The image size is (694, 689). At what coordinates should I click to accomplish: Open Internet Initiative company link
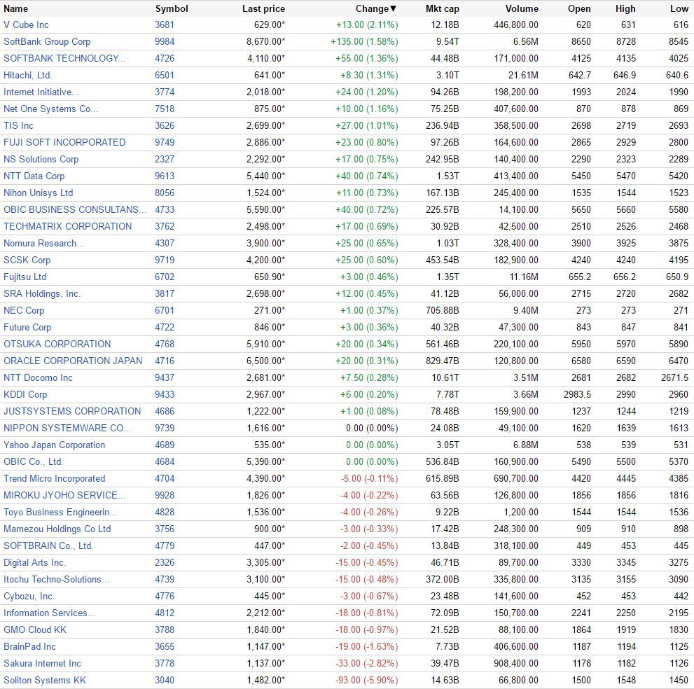coord(41,92)
